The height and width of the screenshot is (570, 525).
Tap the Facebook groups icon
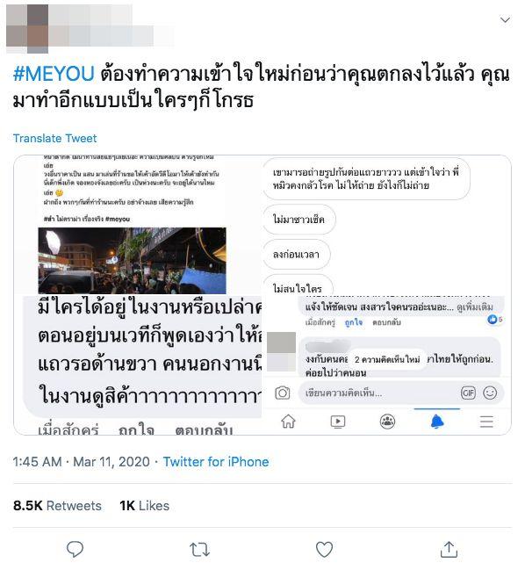click(x=387, y=422)
